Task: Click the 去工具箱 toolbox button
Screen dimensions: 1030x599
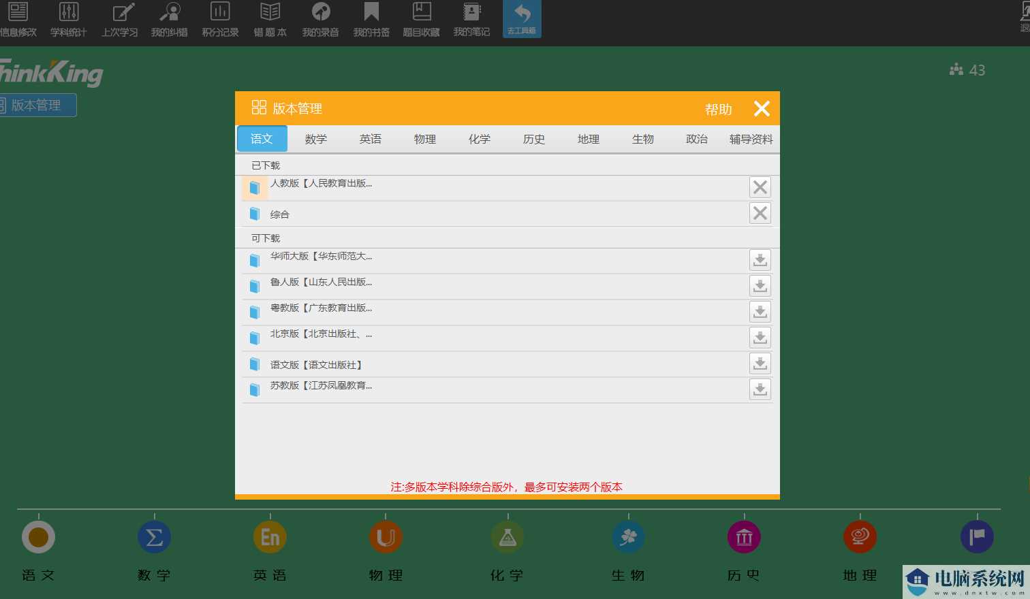Action: pyautogui.click(x=522, y=19)
